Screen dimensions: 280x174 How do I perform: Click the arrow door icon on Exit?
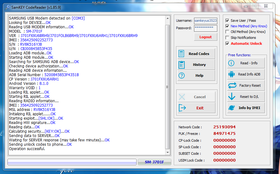tap(182, 108)
